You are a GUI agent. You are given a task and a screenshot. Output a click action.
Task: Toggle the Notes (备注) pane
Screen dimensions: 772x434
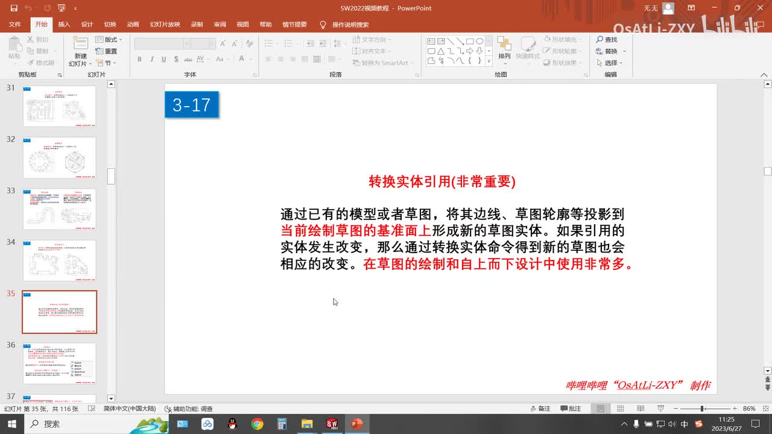point(540,409)
